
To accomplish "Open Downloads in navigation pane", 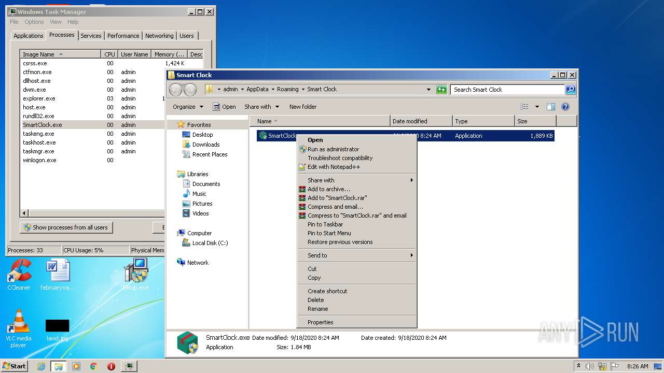I will pyautogui.click(x=206, y=145).
